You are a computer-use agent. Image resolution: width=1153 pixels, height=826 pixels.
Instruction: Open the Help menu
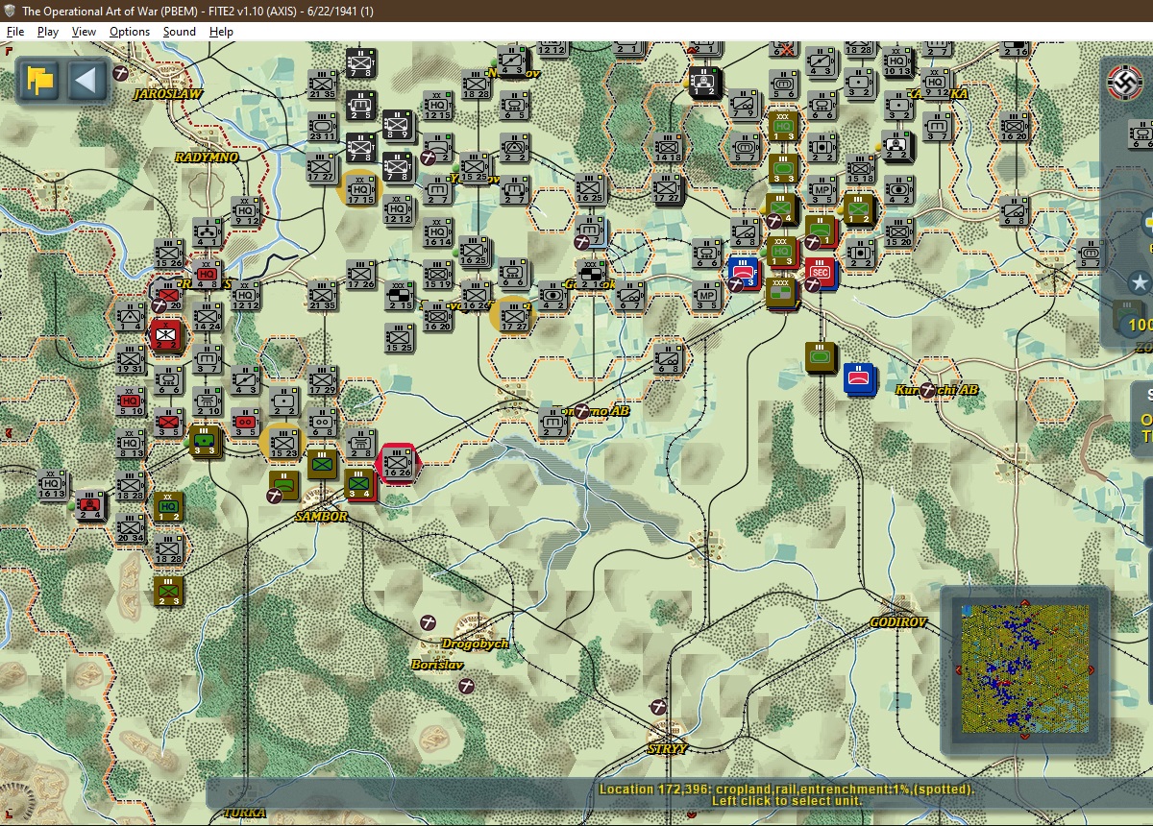pyautogui.click(x=221, y=32)
